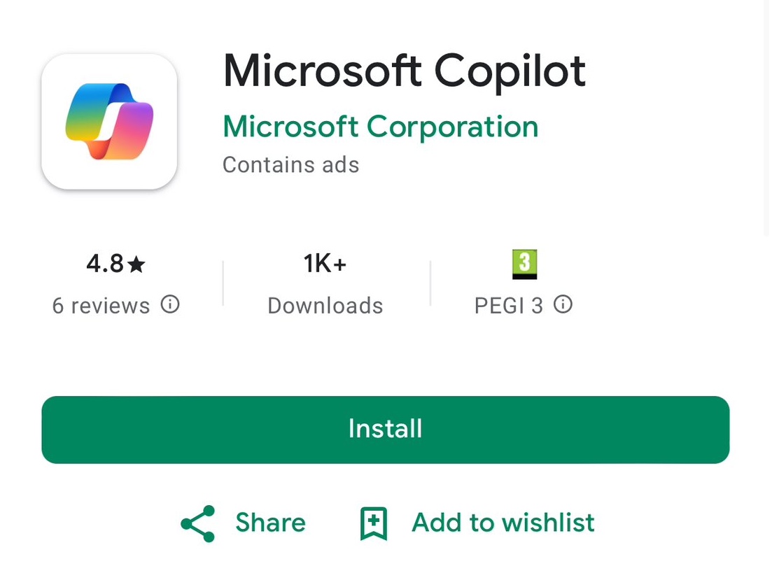This screenshot has width=772, height=587.
Task: Tap the Share network icon
Action: point(198,523)
